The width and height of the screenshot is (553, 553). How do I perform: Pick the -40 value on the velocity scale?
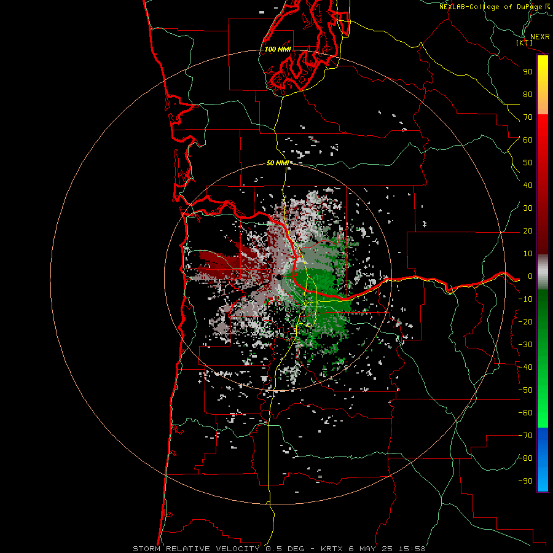[x=525, y=367]
